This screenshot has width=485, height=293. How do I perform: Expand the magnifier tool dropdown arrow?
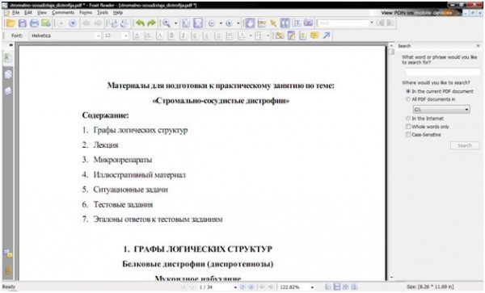tap(175, 23)
